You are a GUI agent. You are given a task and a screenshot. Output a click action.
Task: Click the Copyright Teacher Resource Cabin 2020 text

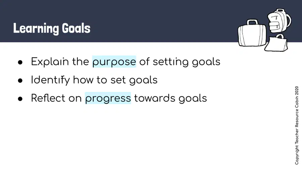pos(297,125)
